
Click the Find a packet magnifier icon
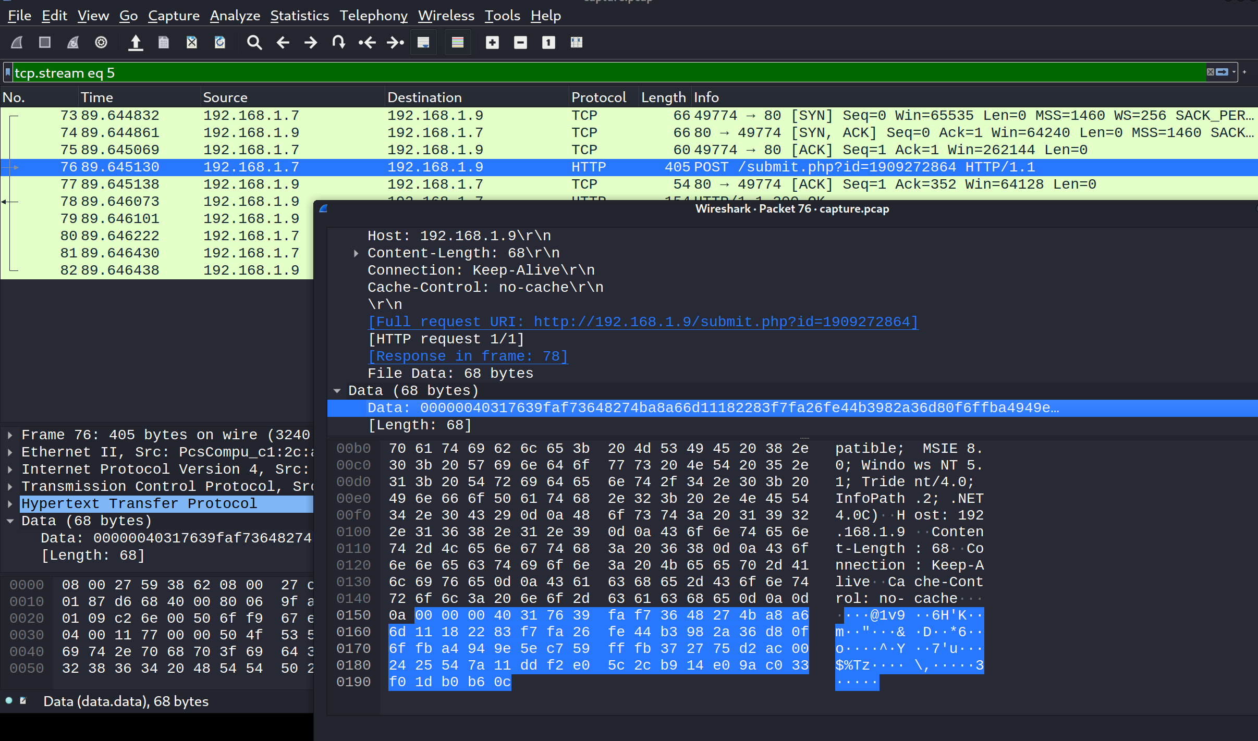pos(254,42)
